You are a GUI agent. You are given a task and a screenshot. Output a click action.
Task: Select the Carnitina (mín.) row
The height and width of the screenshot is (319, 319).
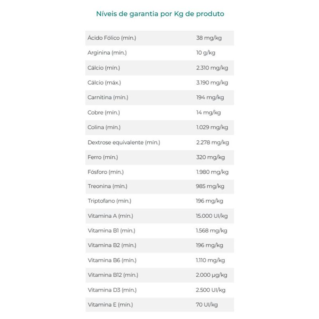(160, 98)
